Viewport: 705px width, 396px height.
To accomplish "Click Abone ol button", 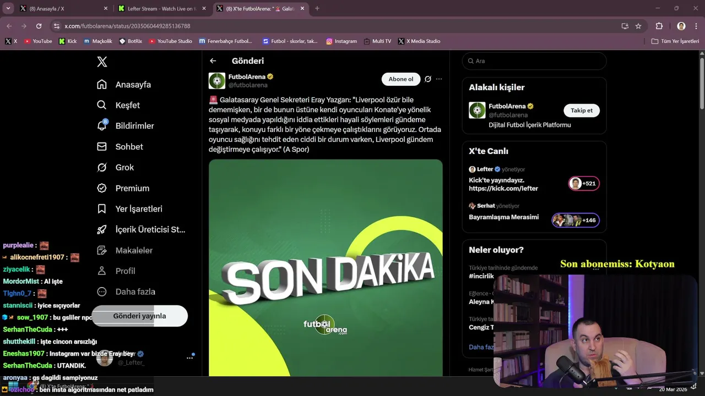I will coord(401,79).
